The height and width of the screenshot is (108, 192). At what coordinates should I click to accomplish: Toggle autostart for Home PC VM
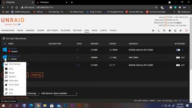pos(178,50)
